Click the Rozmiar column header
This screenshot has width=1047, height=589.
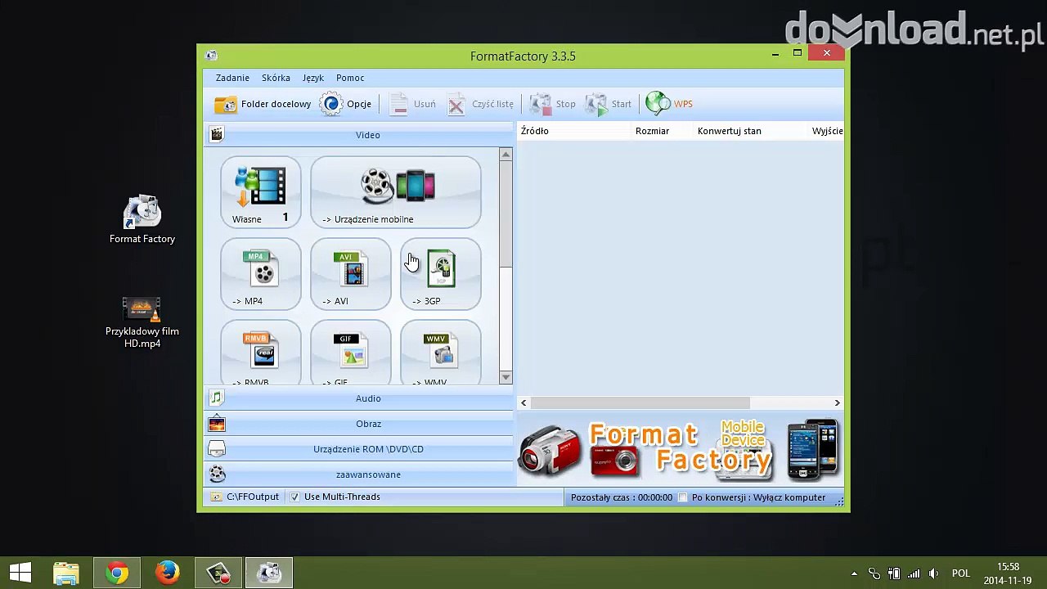coord(663,131)
